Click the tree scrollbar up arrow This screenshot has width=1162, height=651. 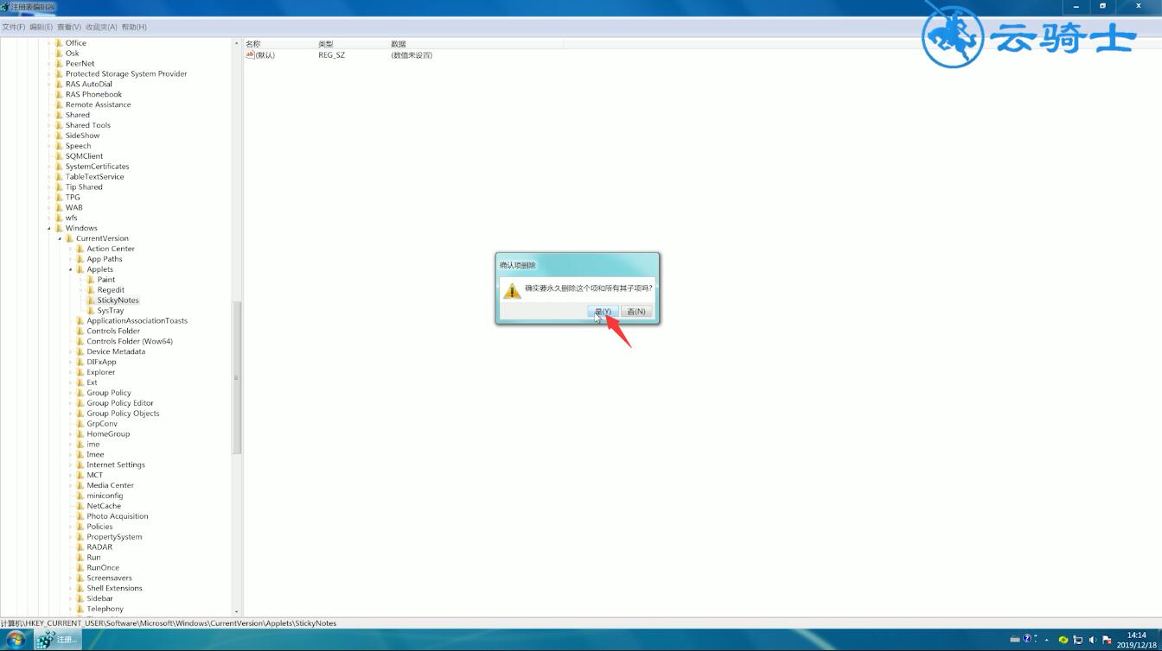[236, 42]
